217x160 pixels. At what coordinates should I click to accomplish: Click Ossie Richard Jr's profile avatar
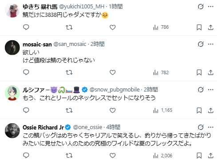(x=12, y=130)
